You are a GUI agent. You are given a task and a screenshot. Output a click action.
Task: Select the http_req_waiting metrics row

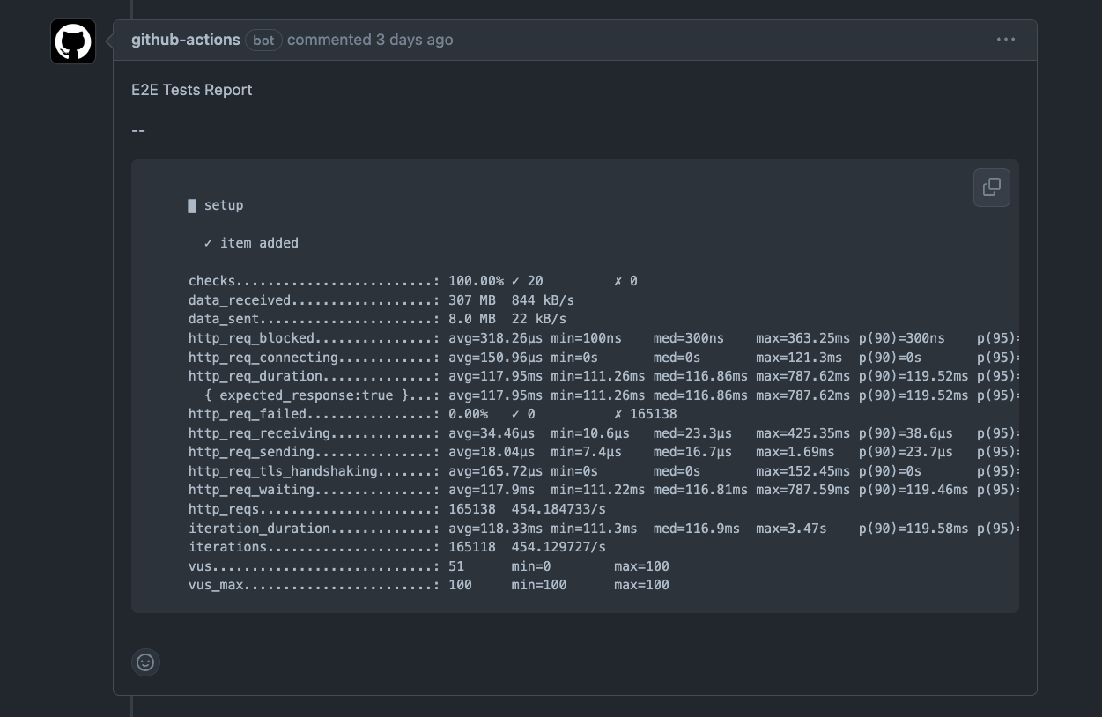603,490
